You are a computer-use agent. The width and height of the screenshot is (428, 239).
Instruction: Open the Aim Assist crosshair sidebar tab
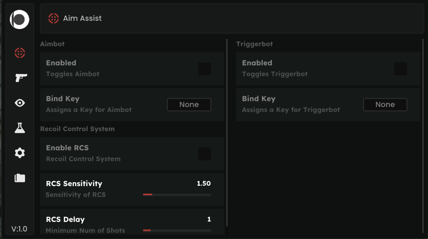[20, 53]
